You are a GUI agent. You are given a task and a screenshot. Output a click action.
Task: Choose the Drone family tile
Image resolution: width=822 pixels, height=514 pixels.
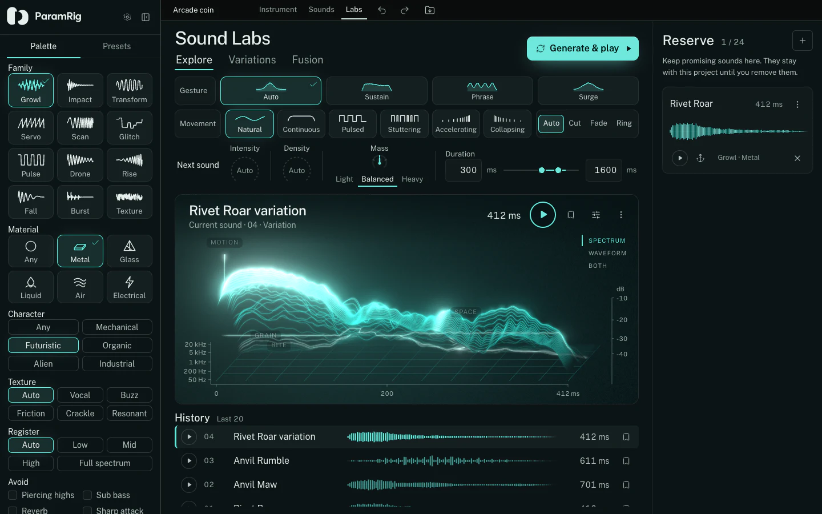coord(80,164)
